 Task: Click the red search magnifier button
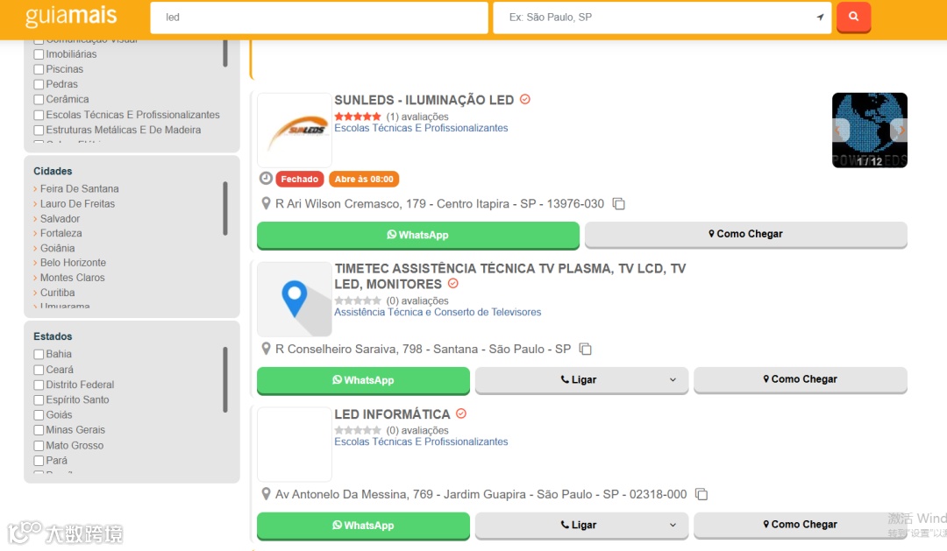coord(853,17)
